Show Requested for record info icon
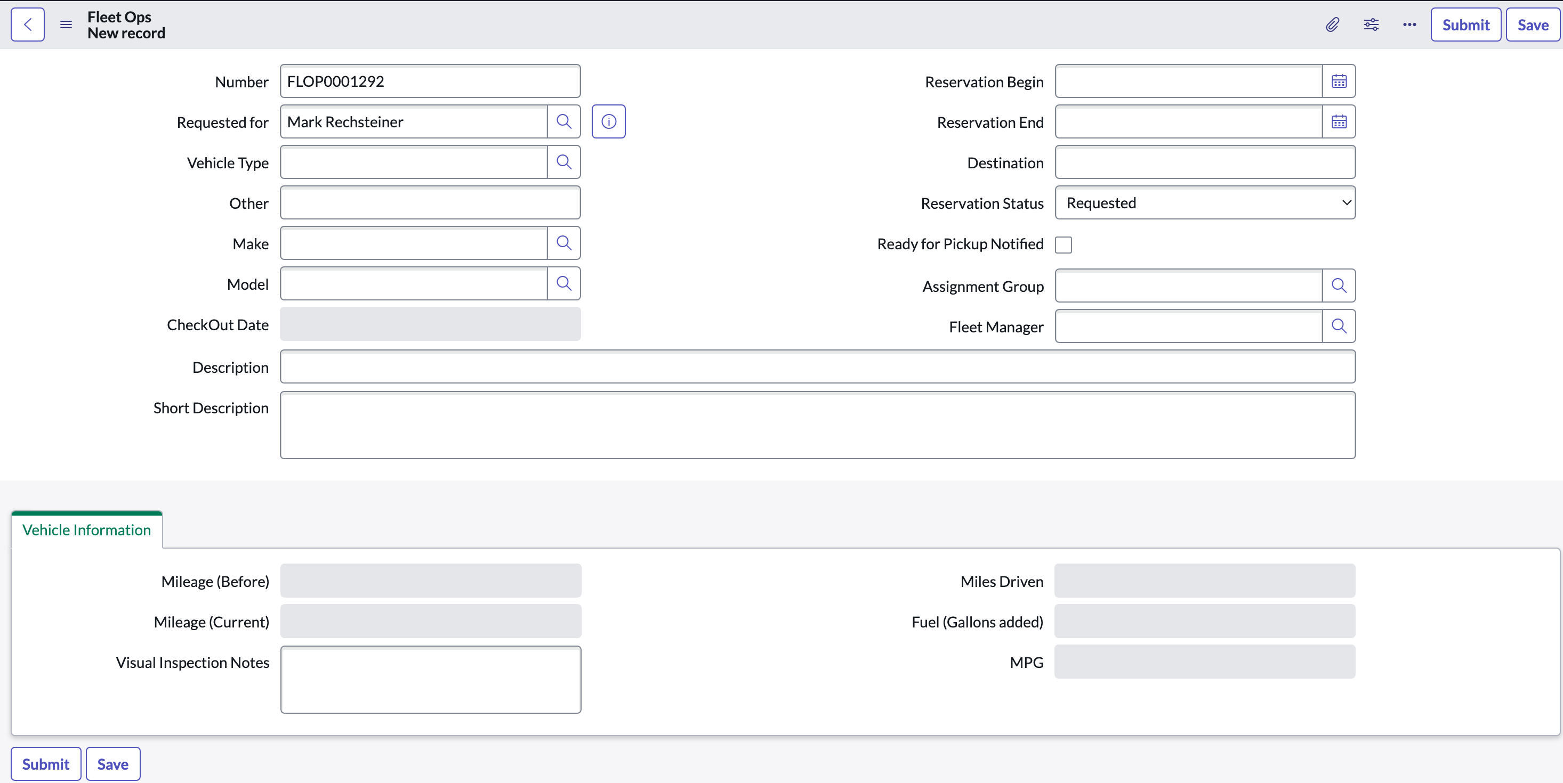This screenshot has width=1563, height=783. [608, 122]
